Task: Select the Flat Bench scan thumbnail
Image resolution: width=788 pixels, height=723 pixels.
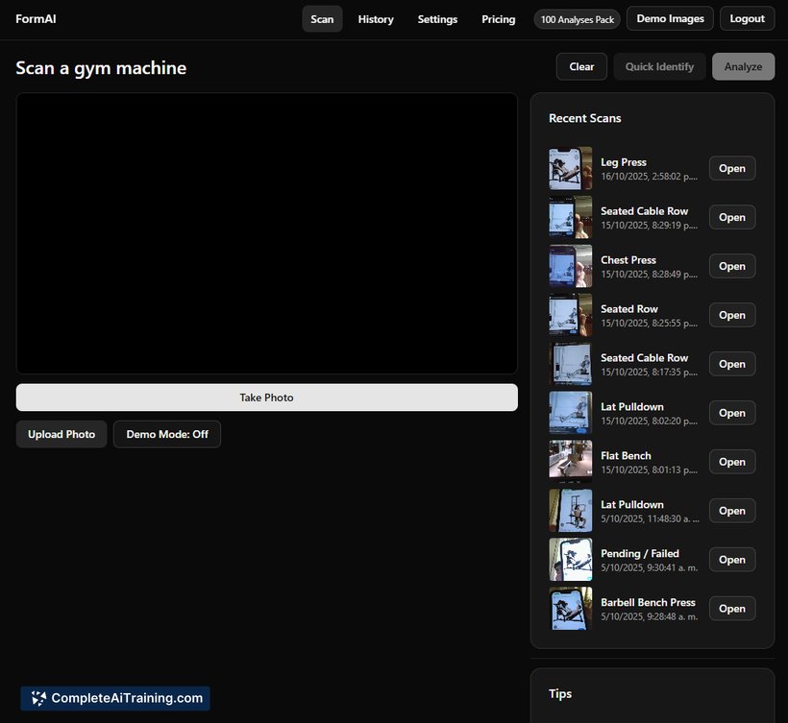Action: point(570,462)
